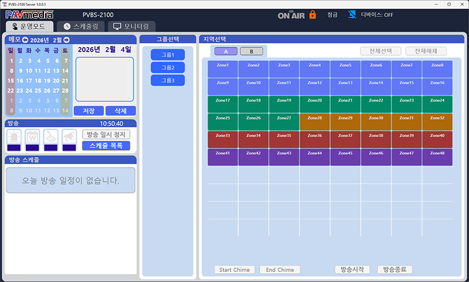The image size is (469, 282).
Task: Select 그룹1 in the group list
Action: tap(167, 55)
